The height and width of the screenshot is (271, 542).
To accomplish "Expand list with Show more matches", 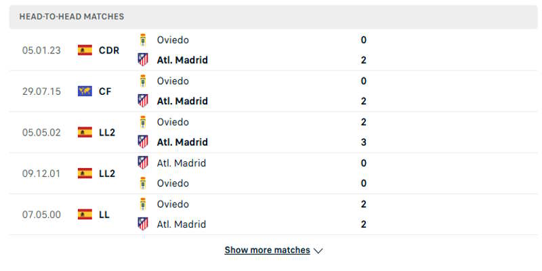I will point(267,250).
